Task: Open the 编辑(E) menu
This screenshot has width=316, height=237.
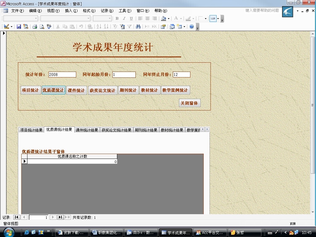Action: click(x=35, y=11)
